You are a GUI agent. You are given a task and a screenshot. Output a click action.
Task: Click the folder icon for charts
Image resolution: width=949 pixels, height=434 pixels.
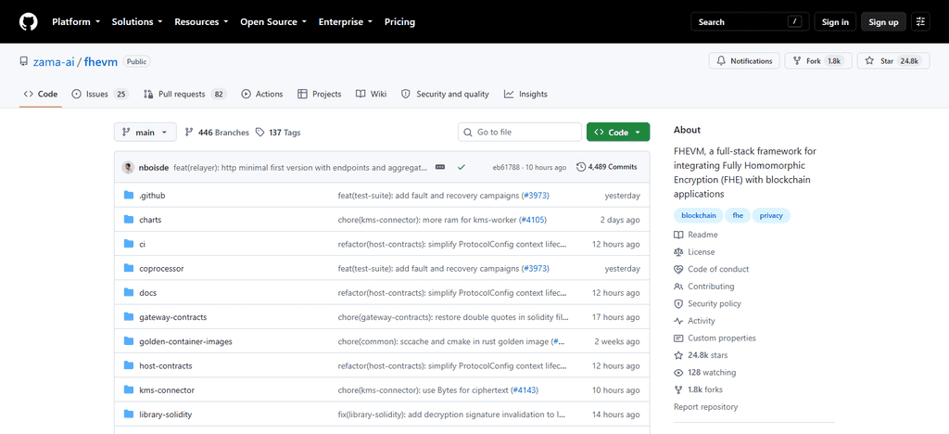128,219
